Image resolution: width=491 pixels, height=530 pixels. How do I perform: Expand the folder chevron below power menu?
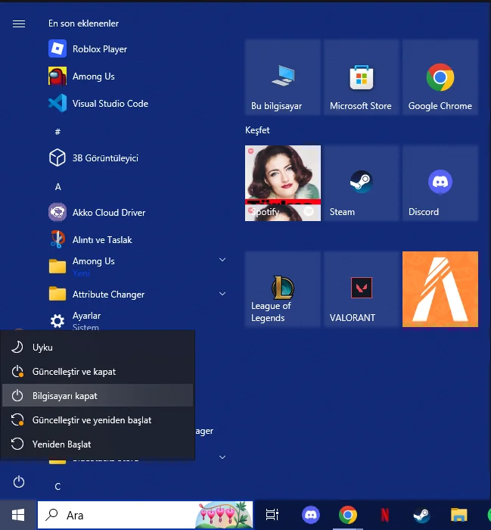(x=222, y=457)
